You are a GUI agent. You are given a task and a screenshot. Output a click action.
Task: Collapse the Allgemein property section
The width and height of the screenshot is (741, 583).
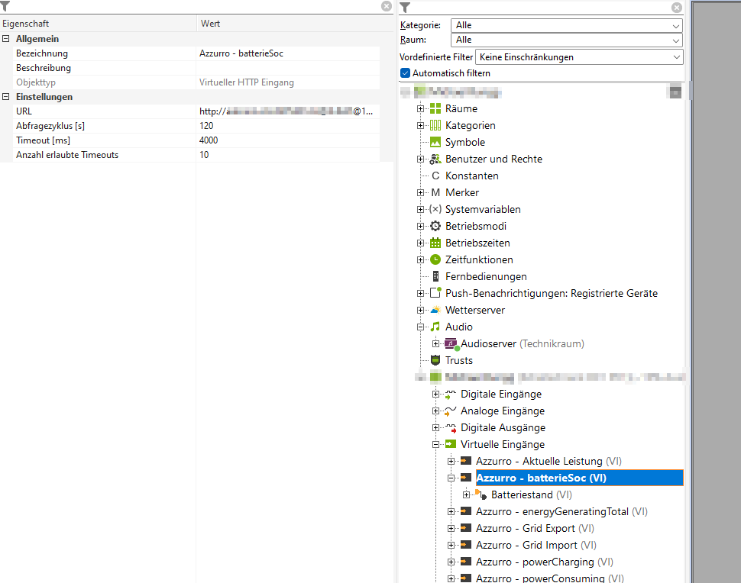pyautogui.click(x=6, y=39)
